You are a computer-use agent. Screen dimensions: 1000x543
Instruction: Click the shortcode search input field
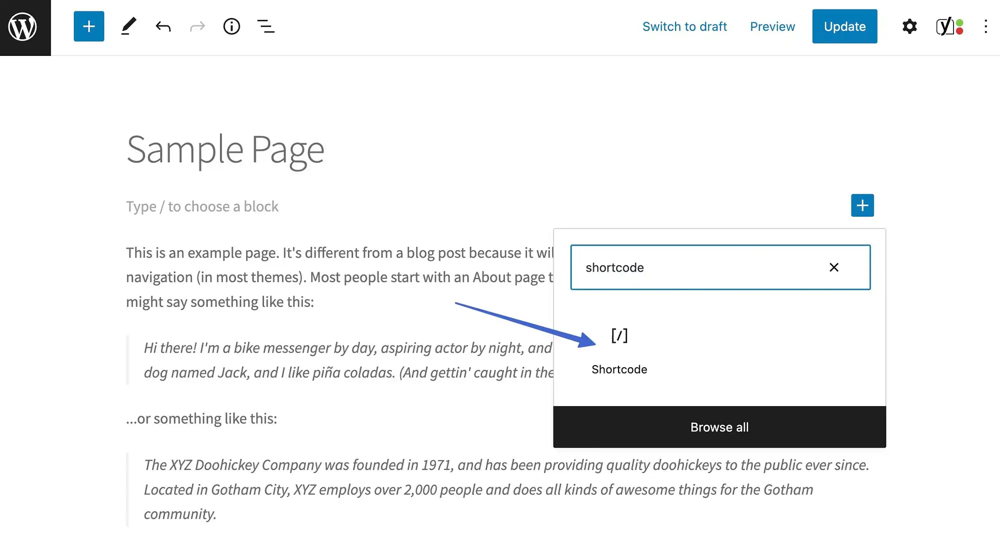click(x=719, y=267)
